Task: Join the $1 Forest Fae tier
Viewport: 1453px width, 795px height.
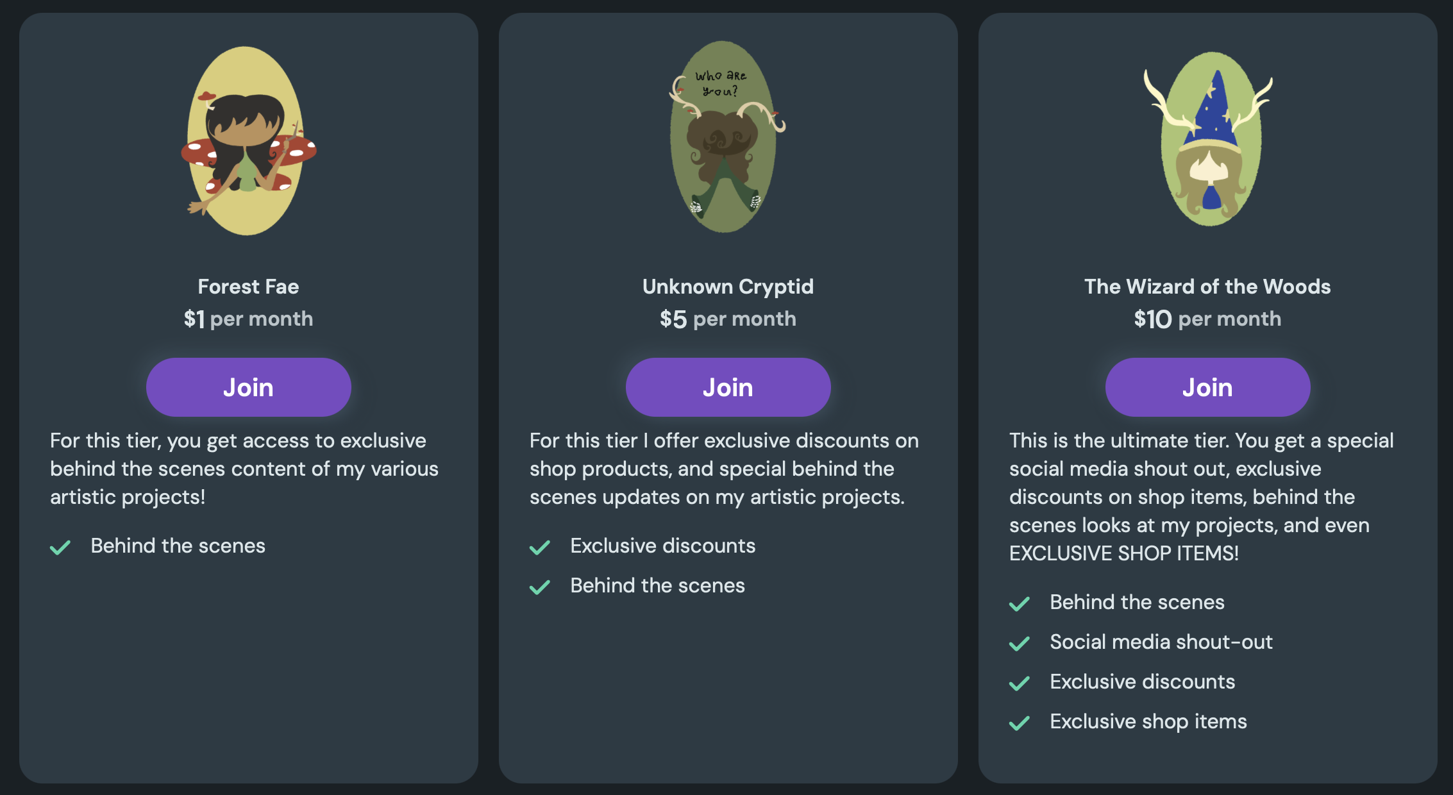Action: click(x=248, y=387)
